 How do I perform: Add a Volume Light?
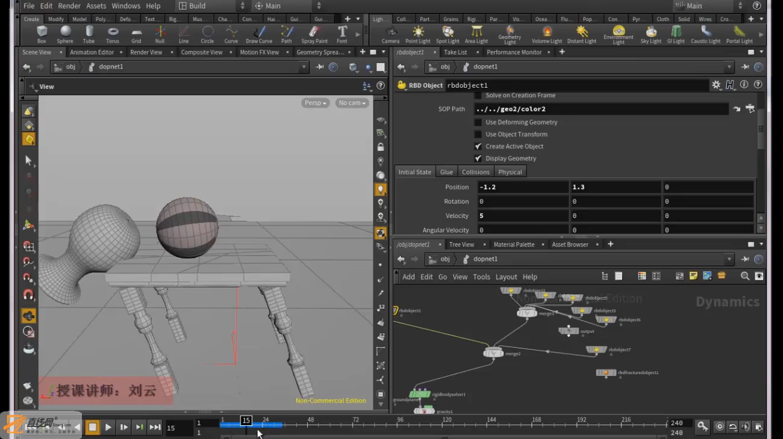pos(547,34)
